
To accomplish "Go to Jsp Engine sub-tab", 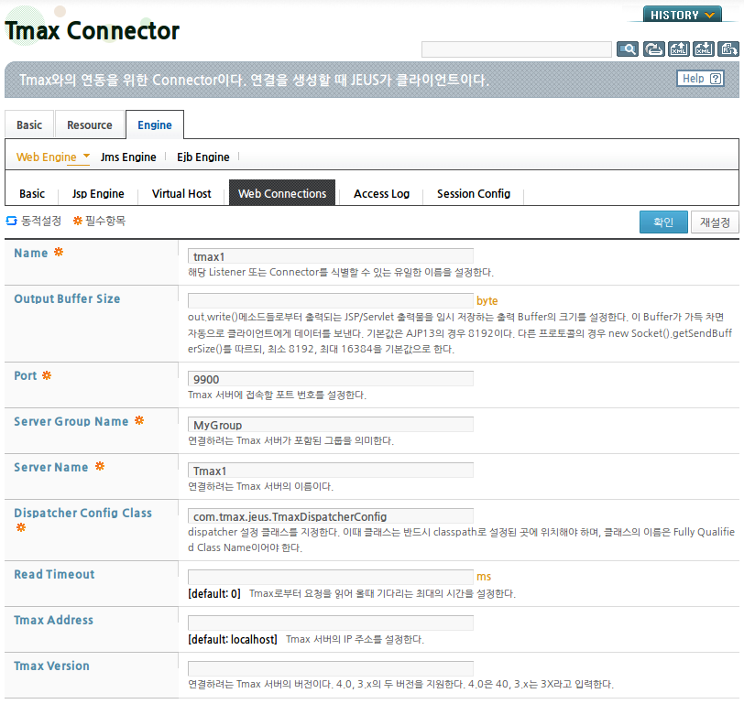I will pyautogui.click(x=98, y=193).
